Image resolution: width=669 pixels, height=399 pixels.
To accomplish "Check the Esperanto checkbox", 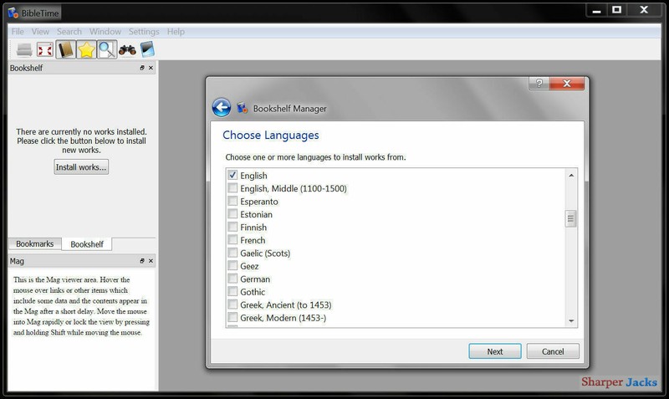I will point(232,201).
